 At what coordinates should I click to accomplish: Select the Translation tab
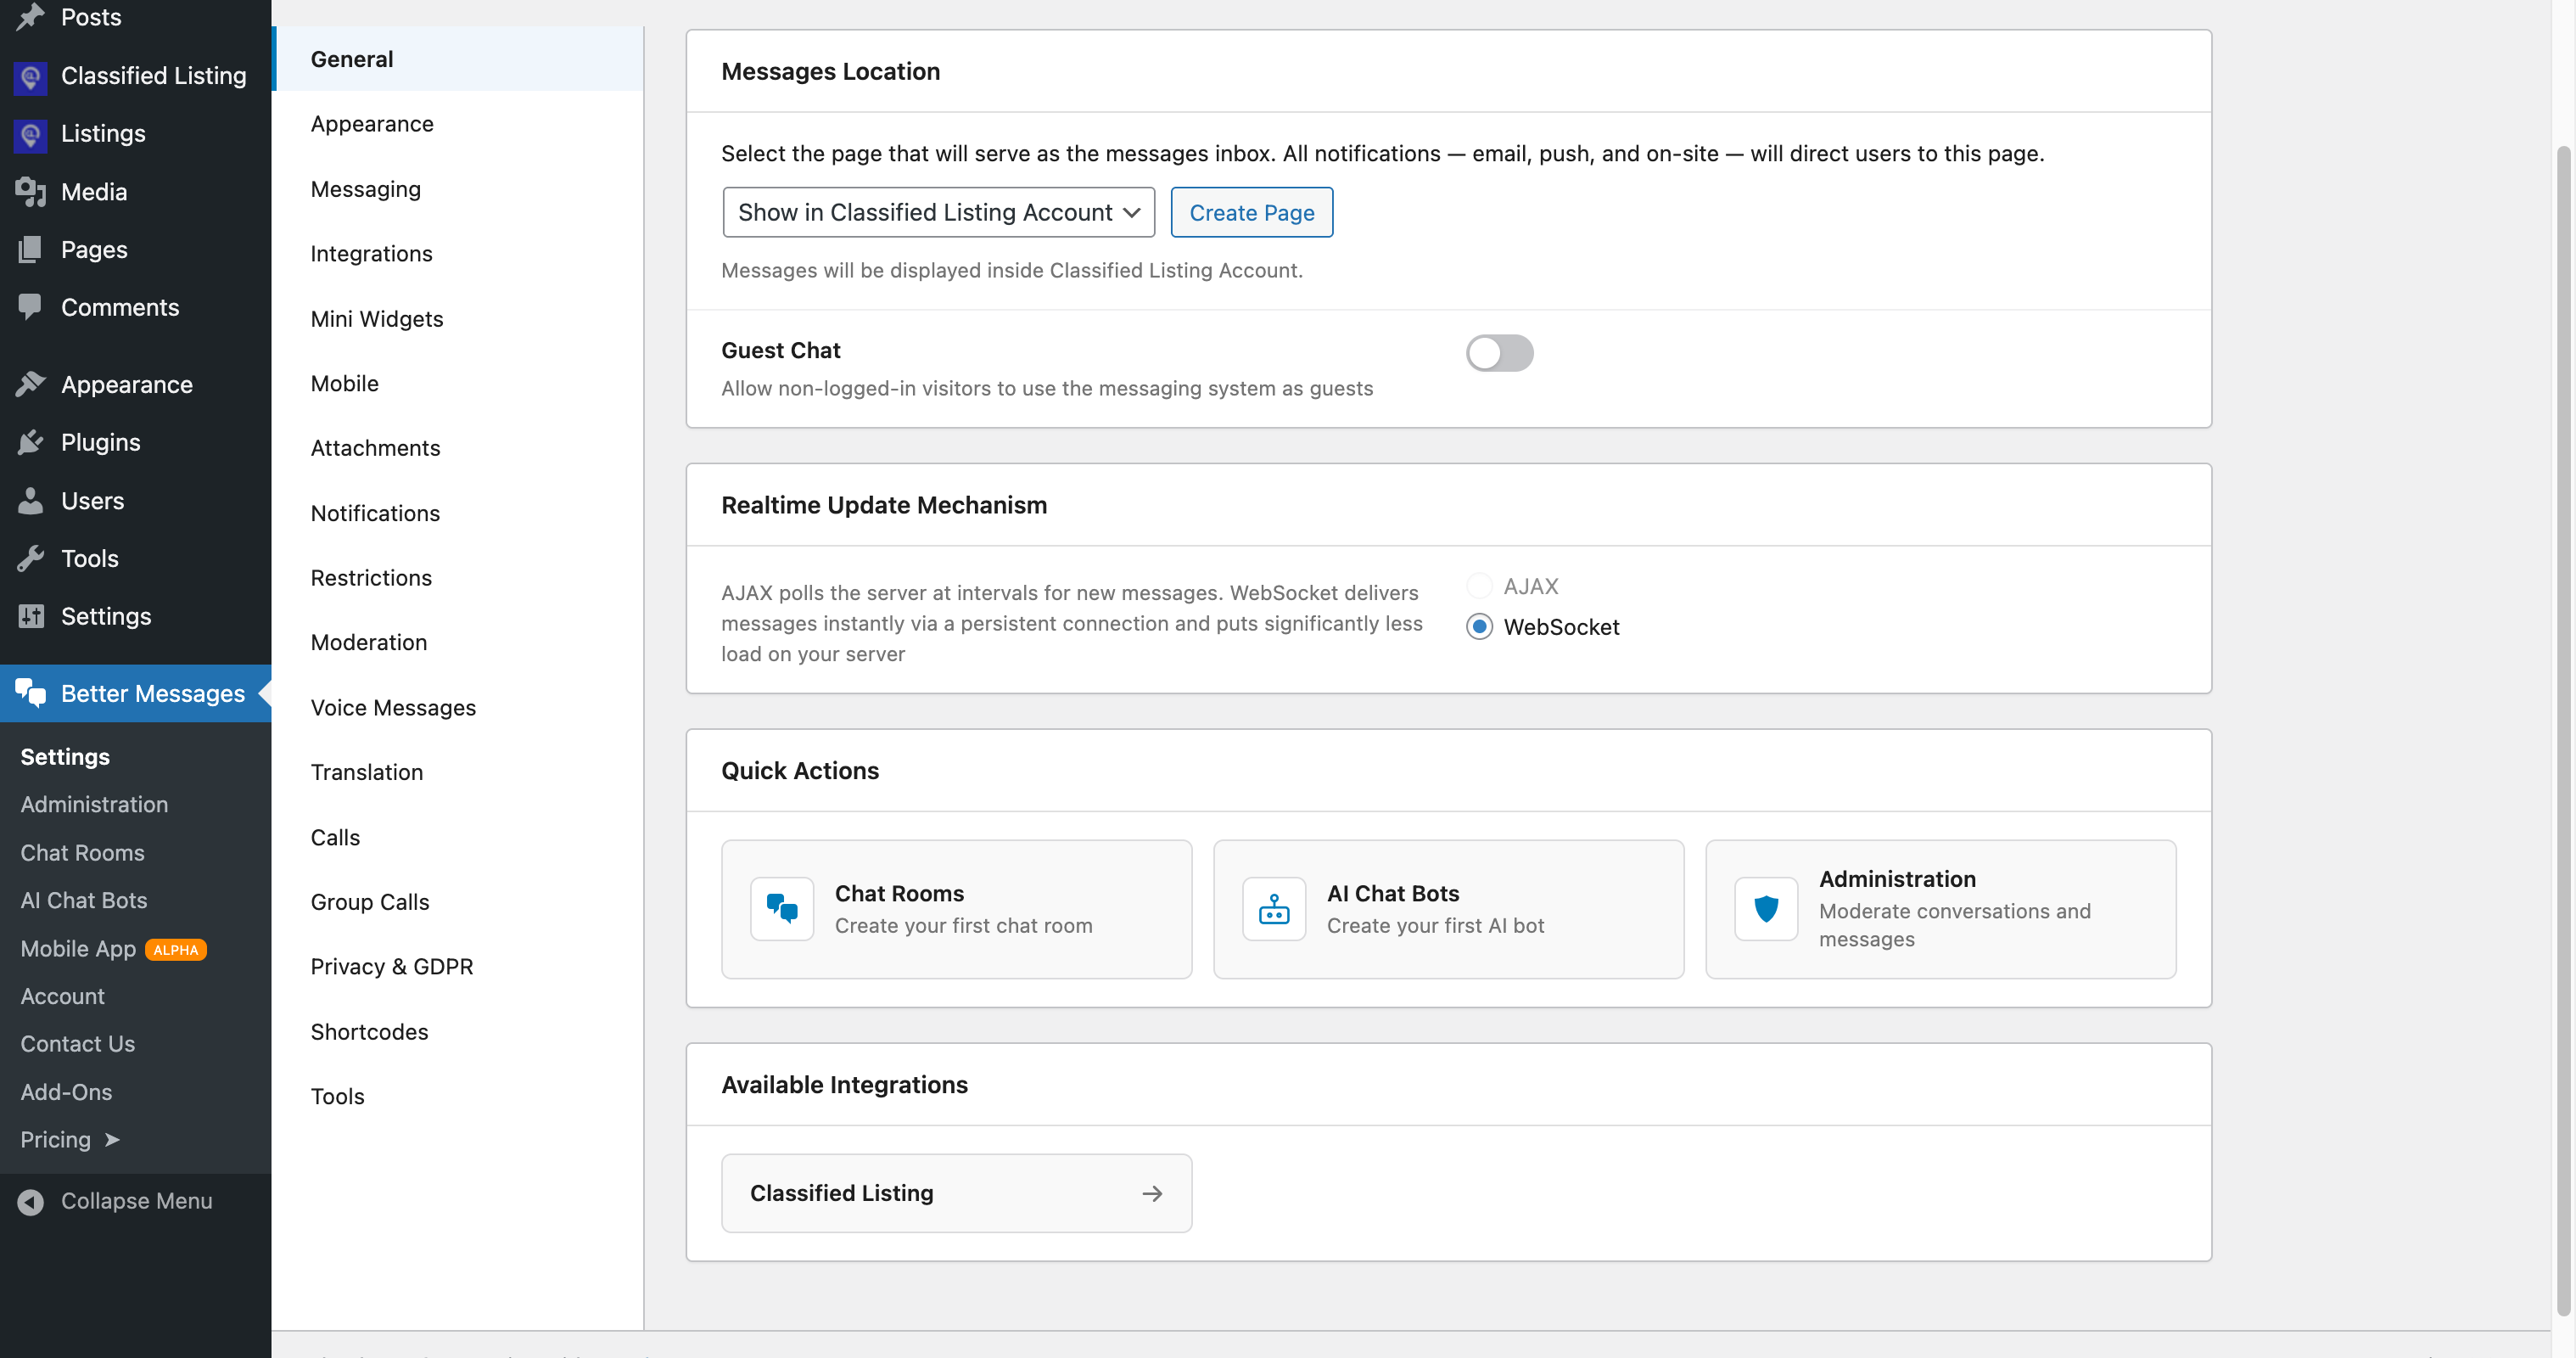458,772
